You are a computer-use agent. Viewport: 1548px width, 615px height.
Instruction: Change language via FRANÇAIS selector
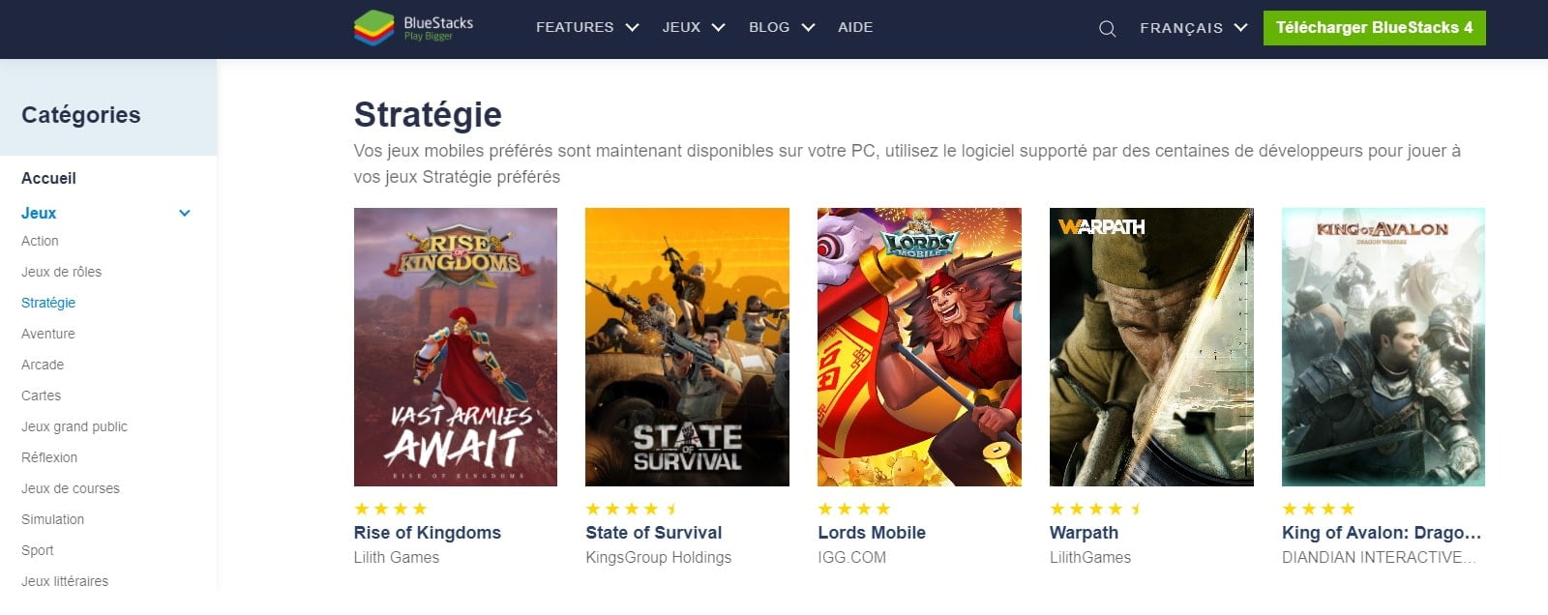1194,28
